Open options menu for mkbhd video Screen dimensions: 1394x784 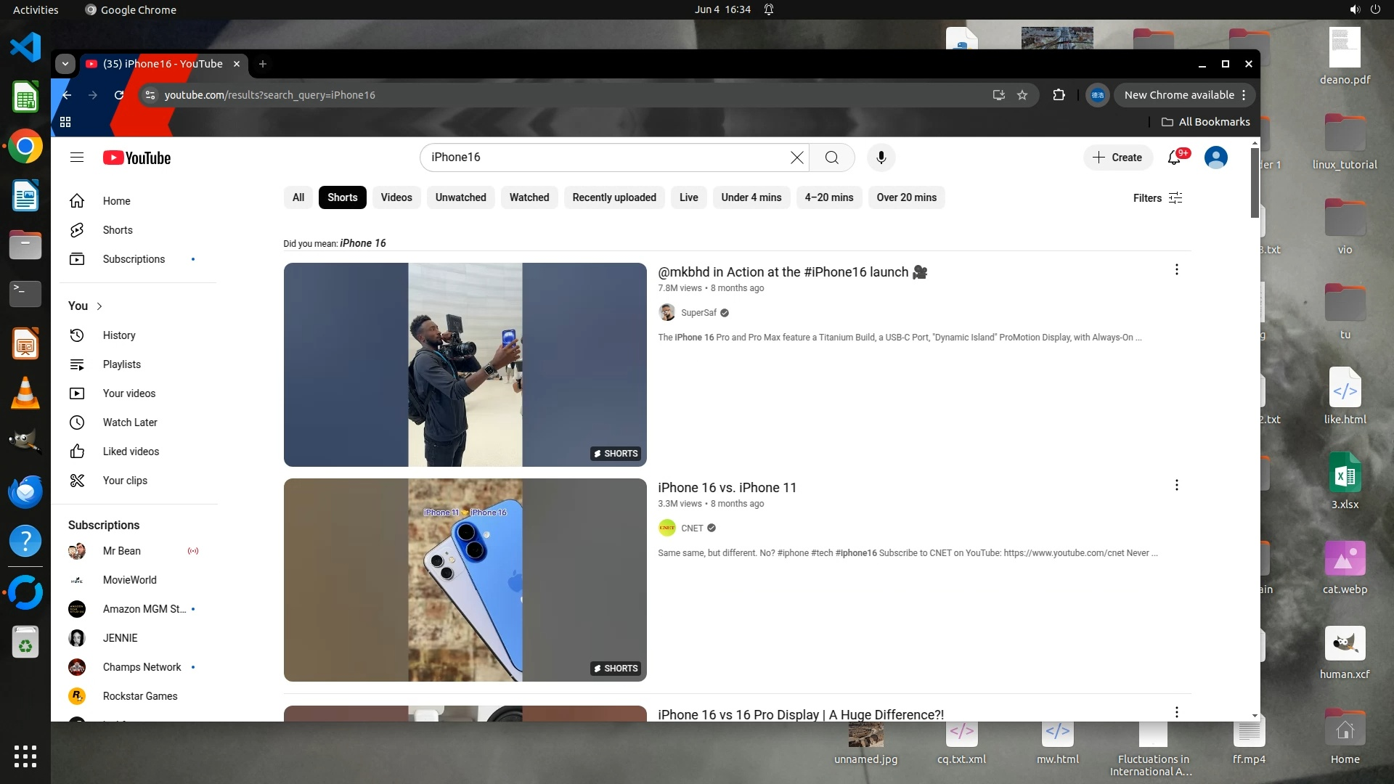point(1176,270)
